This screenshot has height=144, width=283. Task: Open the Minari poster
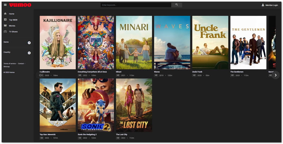point(134,42)
